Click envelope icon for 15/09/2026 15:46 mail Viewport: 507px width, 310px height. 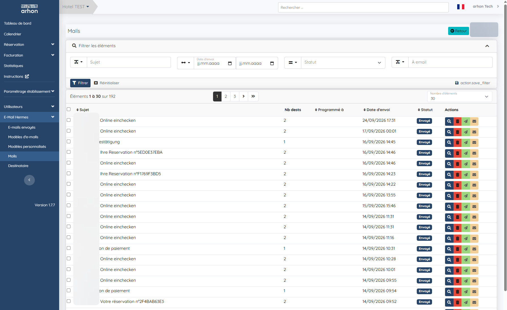point(474,207)
